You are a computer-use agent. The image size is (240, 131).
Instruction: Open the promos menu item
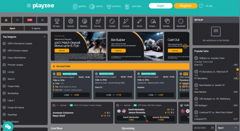coord(116,6)
